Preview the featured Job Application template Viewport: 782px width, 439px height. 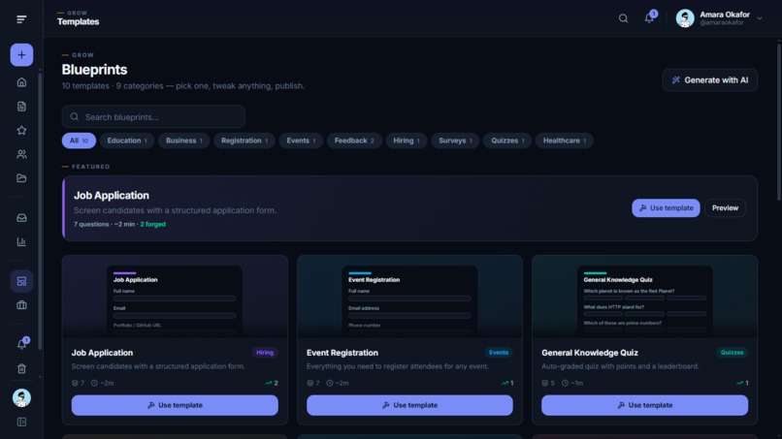(725, 207)
